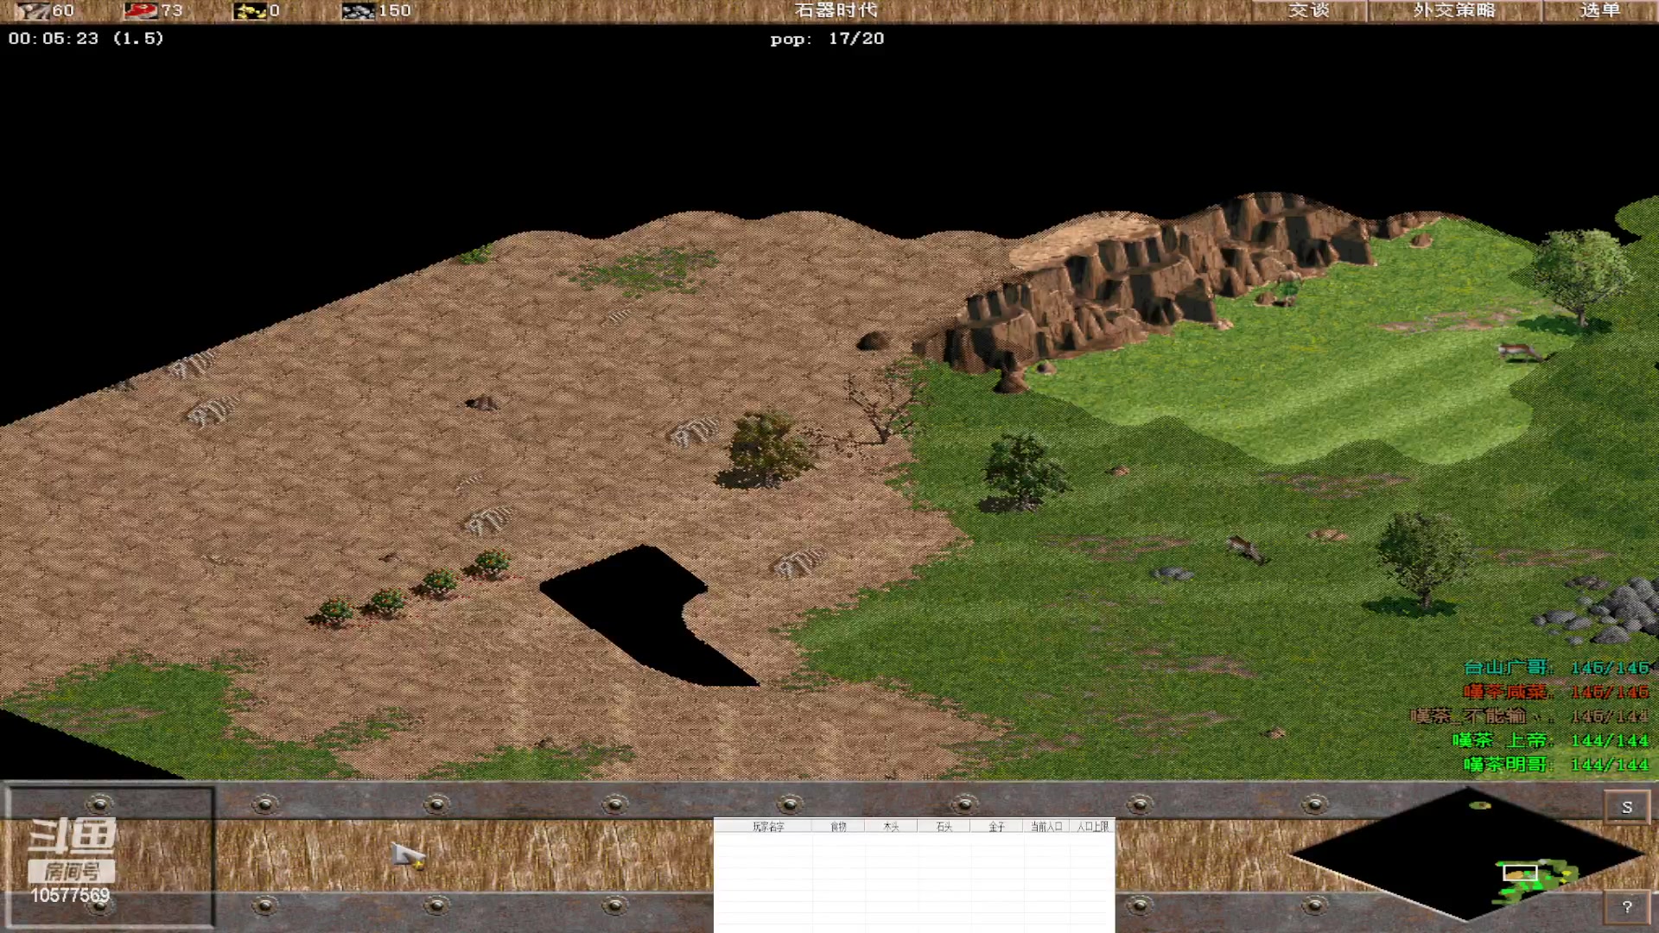The image size is (1659, 933).
Task: Open the 外交策略 diplomacy button
Action: (1454, 10)
